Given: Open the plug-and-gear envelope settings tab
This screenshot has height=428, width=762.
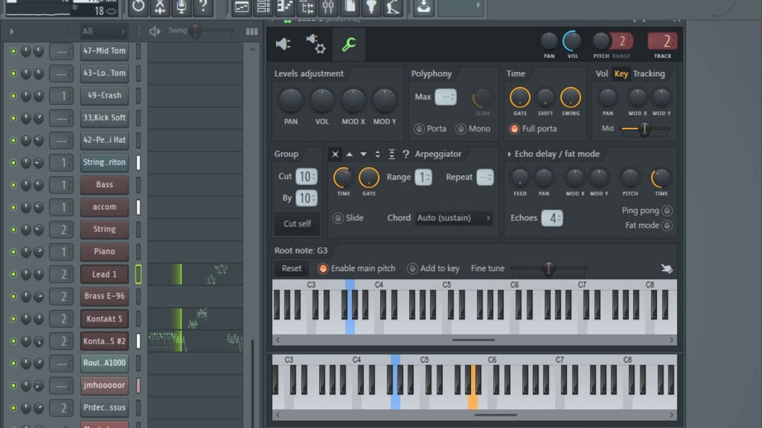Looking at the screenshot, I should (316, 44).
